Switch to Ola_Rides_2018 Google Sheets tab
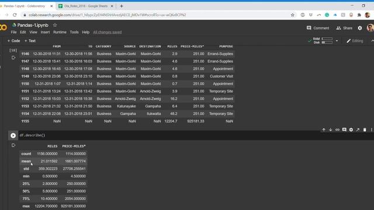 [86, 6]
